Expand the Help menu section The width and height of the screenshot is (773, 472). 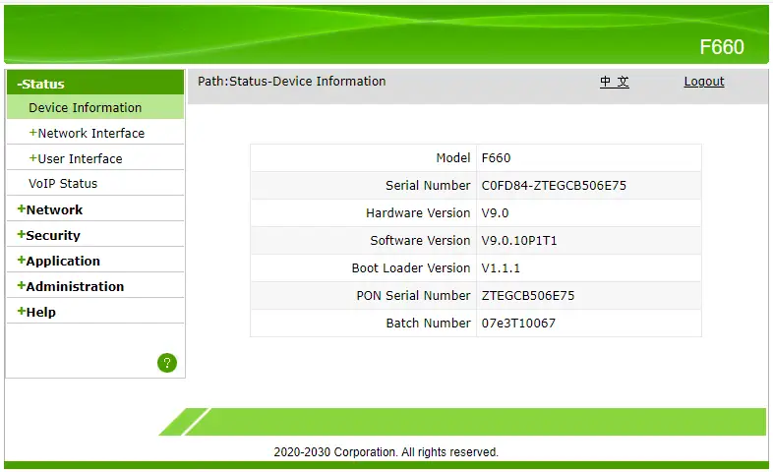37,312
